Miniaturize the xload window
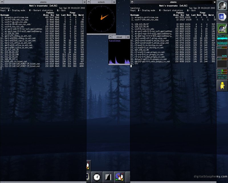Screen dimensions: 228x183 pyautogui.click(x=110, y=37)
